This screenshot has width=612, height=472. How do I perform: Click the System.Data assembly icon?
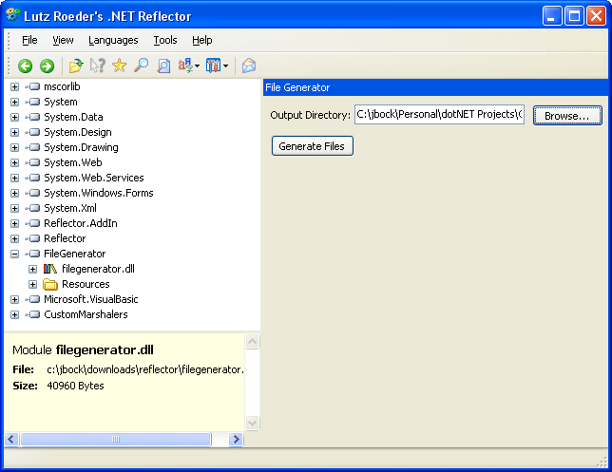coord(32,117)
